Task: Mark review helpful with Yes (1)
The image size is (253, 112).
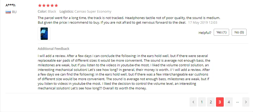Action: pyautogui.click(x=221, y=32)
